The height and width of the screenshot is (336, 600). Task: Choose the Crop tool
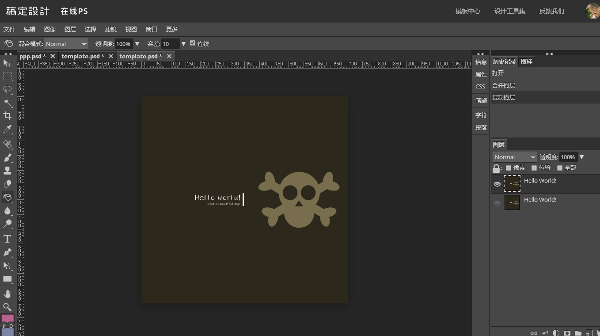pyautogui.click(x=8, y=116)
